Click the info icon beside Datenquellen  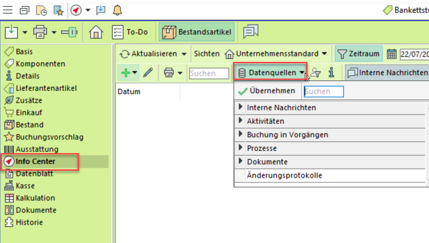coord(331,73)
